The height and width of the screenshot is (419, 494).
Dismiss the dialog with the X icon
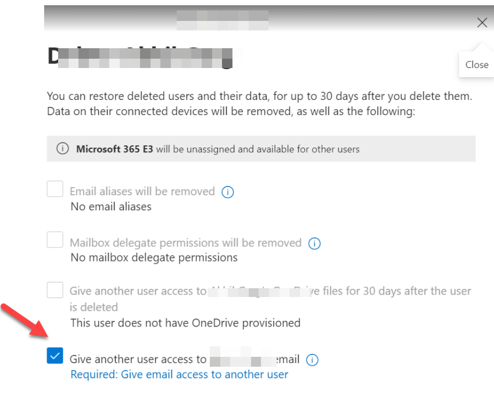(x=482, y=23)
